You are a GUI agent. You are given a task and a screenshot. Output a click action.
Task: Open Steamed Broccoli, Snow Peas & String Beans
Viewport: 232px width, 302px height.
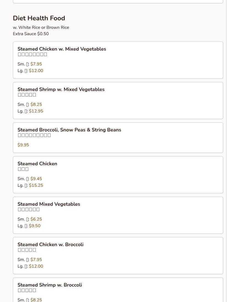tap(69, 130)
